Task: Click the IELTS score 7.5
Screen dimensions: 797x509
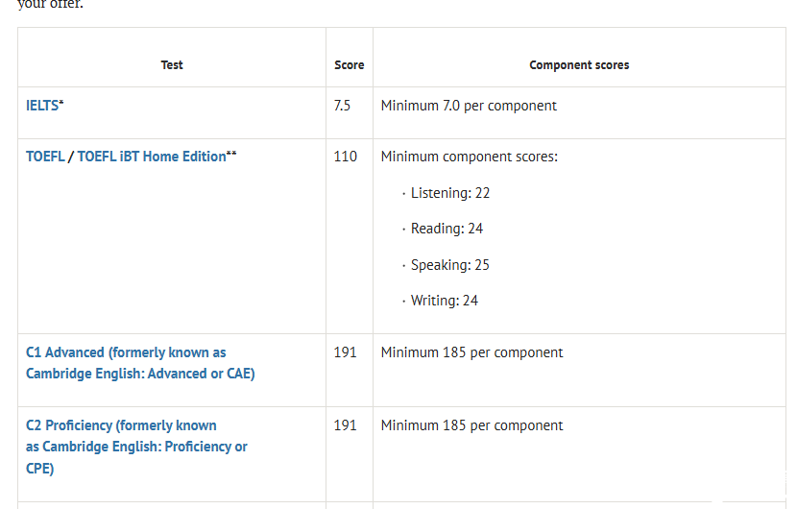Action: pyautogui.click(x=342, y=106)
